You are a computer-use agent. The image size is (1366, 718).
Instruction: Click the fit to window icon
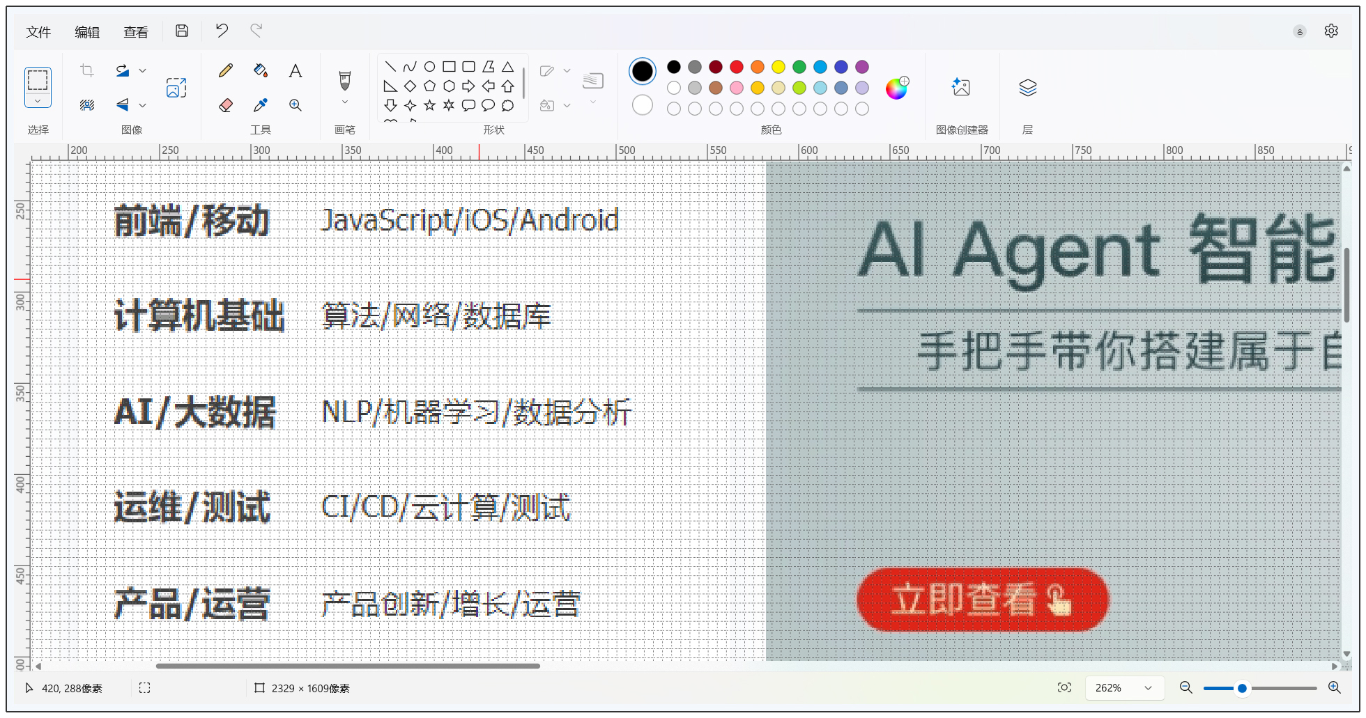click(1064, 688)
